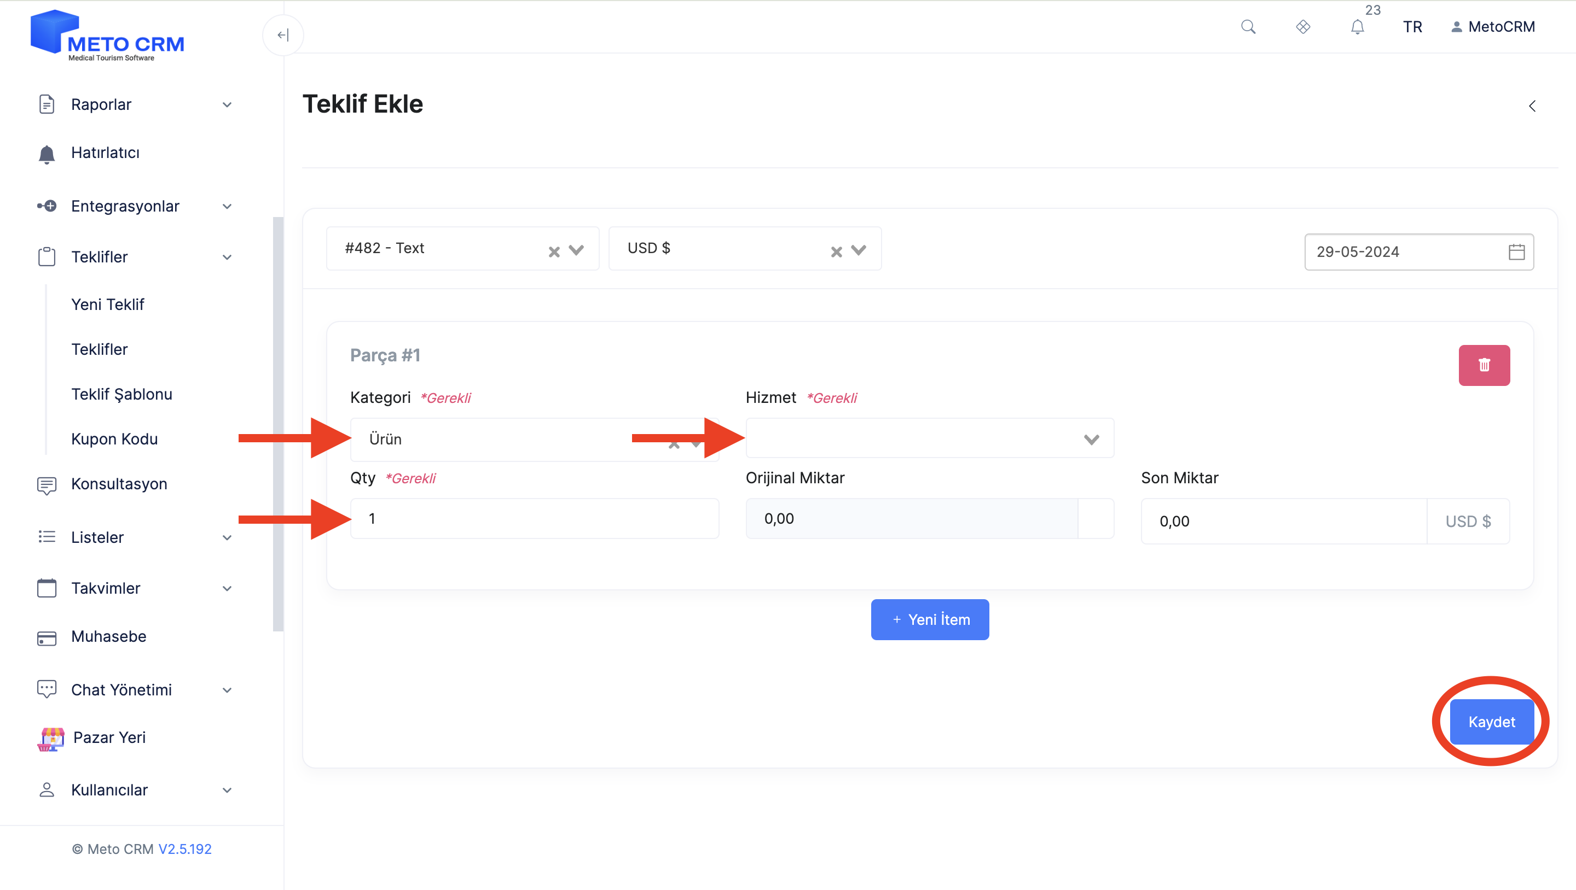The width and height of the screenshot is (1576, 890).
Task: Go back using chevron near title
Action: [x=1532, y=107]
